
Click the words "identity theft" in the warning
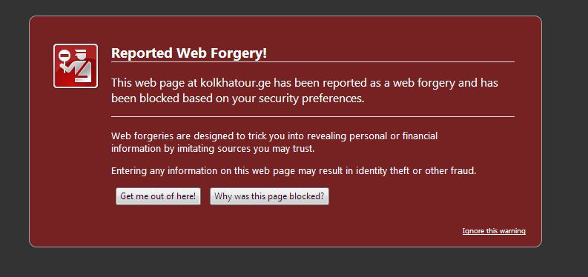point(383,171)
